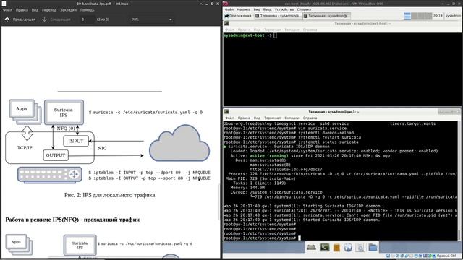Open Терминал menu in gw-1 terminal
The width and height of the screenshot is (463, 260).
click(272, 118)
